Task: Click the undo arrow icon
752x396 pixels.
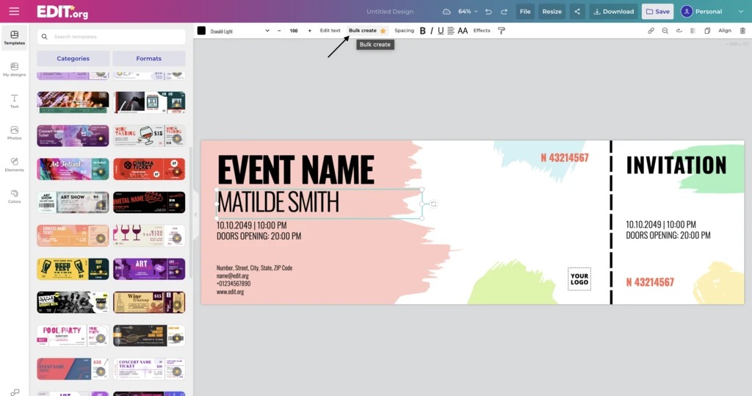Action: [488, 12]
